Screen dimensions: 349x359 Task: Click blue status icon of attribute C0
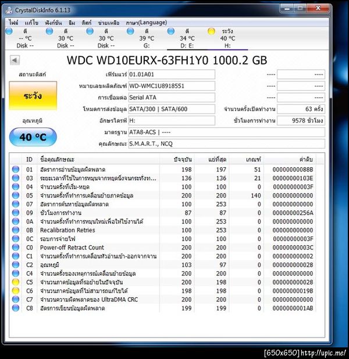[x=16, y=247]
